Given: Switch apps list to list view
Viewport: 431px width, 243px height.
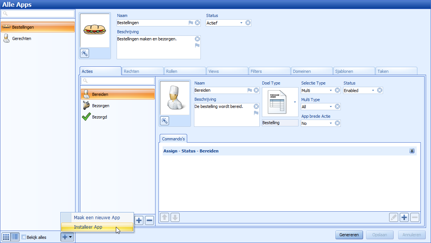Looking at the screenshot, I should coord(15,237).
